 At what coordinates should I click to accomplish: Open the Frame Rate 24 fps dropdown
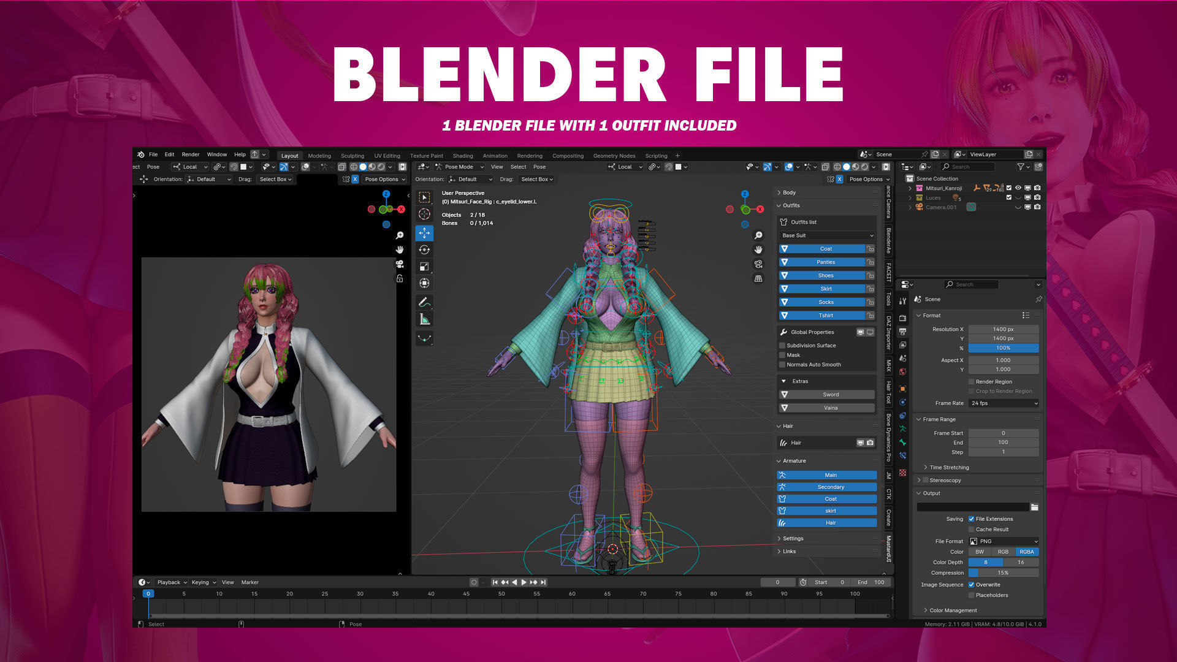coord(1004,403)
